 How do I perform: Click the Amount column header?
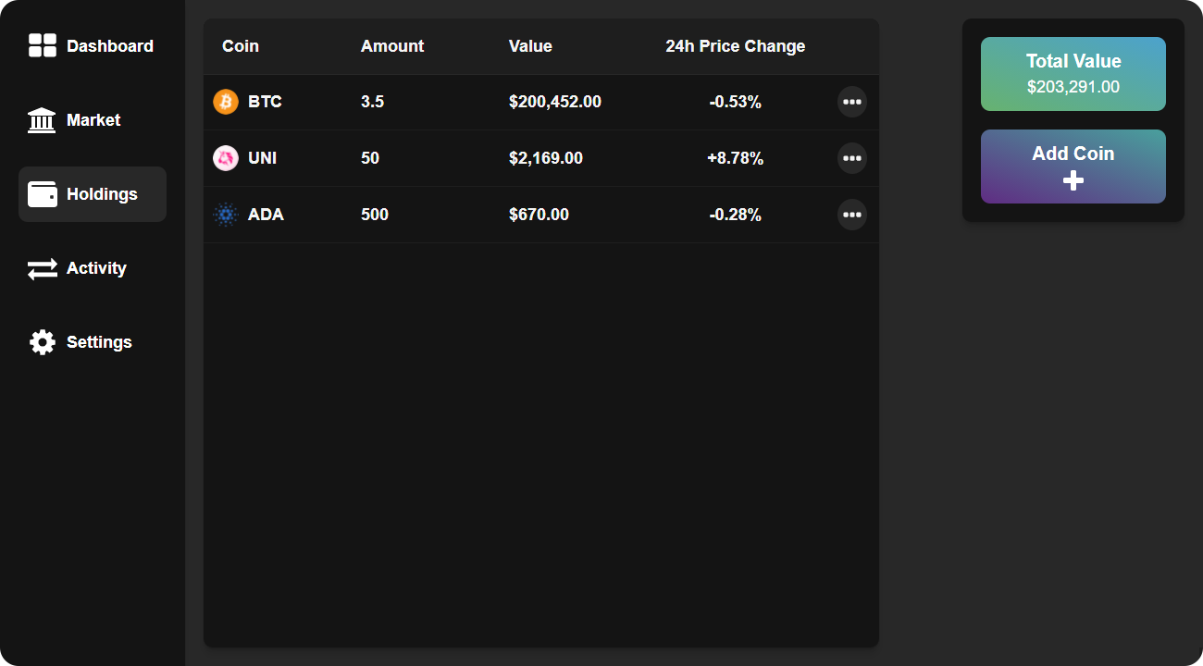392,46
